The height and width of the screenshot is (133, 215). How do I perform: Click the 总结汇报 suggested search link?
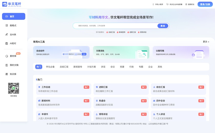pyautogui.click(x=112, y=32)
